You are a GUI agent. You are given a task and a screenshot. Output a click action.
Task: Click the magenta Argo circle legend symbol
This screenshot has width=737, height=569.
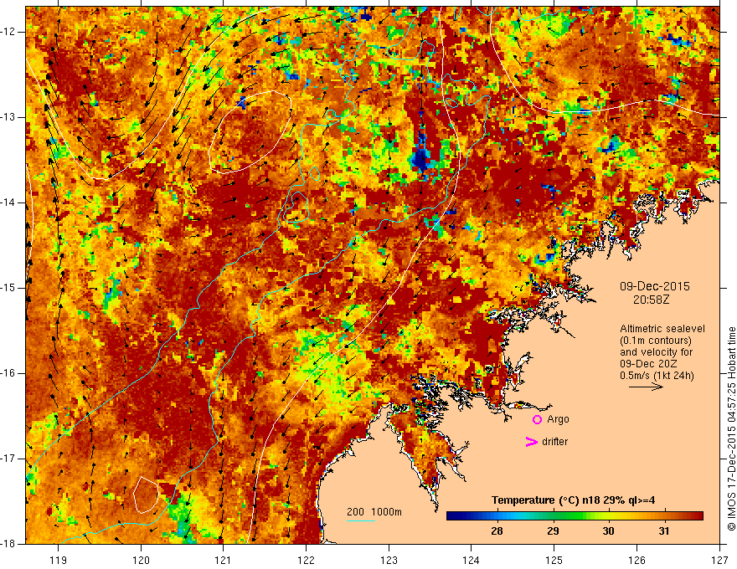[x=537, y=420]
